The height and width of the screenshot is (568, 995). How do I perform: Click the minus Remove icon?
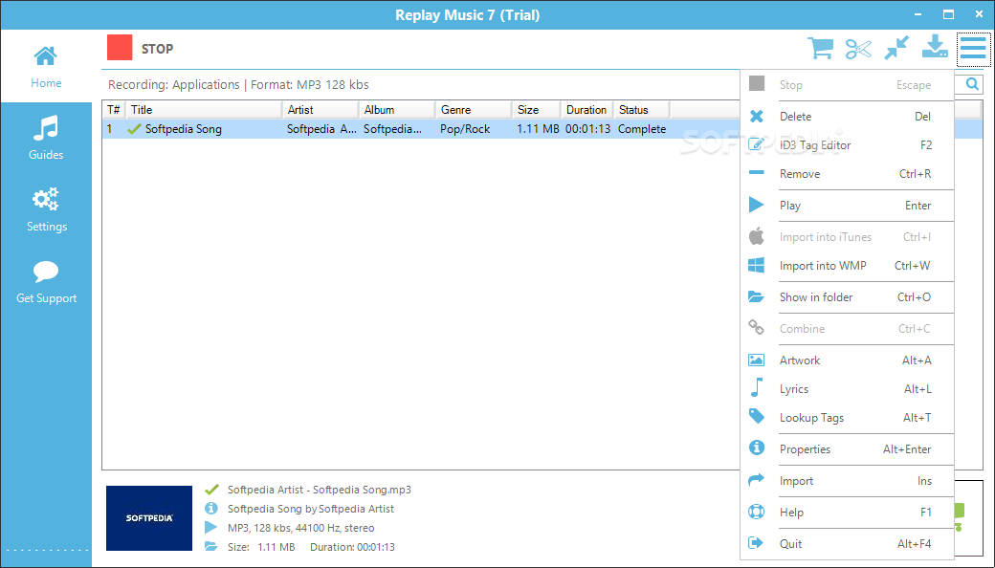[x=757, y=172]
